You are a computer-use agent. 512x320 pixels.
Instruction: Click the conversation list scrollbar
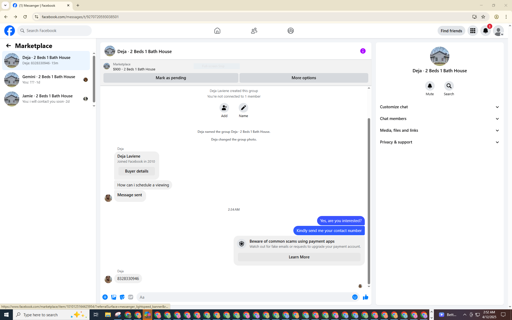[x=94, y=79]
